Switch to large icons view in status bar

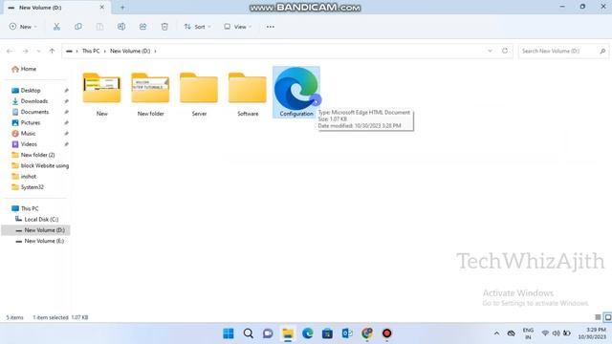[x=608, y=317]
